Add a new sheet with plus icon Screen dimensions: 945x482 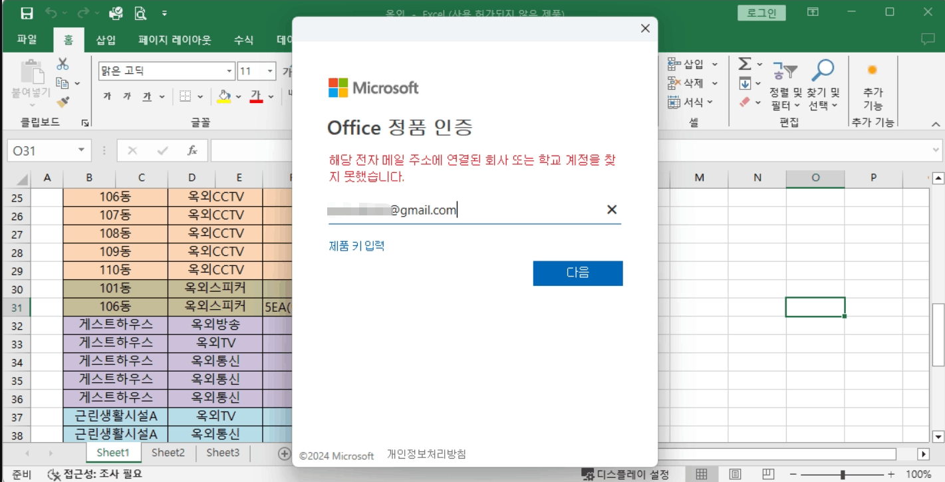(x=285, y=453)
